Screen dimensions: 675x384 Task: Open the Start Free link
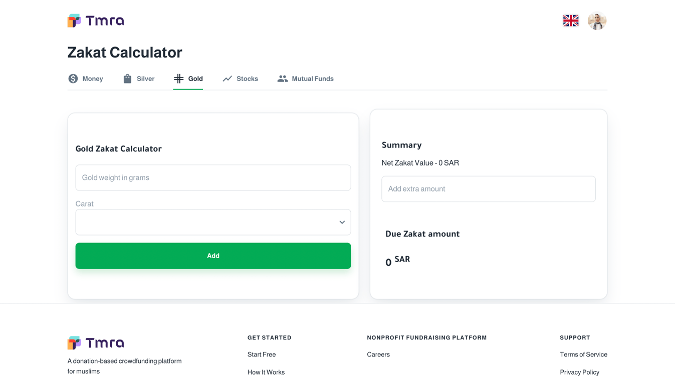[262, 354]
